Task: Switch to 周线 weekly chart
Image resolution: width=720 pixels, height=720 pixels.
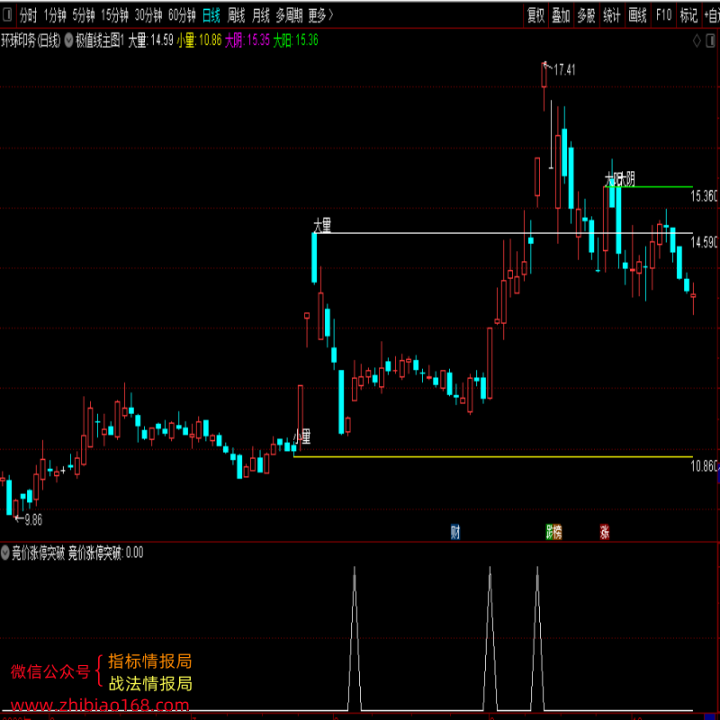Action: (x=236, y=15)
